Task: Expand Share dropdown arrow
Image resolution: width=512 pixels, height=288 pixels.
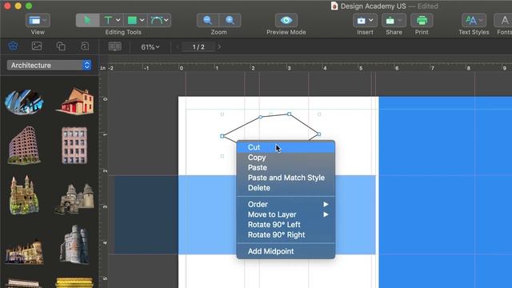Action: 400,20
